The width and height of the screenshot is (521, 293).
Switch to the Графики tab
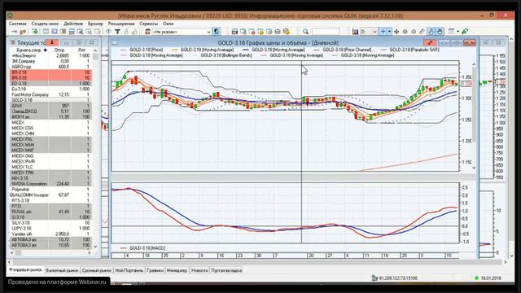(x=155, y=270)
